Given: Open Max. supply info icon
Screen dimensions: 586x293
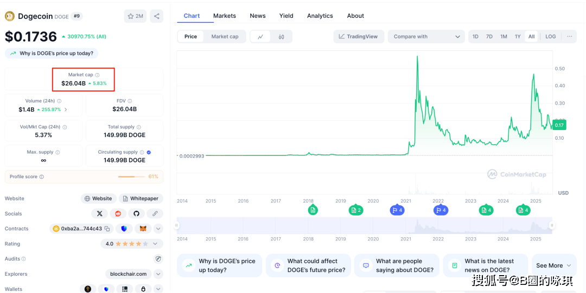Looking at the screenshot, I should pyautogui.click(x=58, y=152).
